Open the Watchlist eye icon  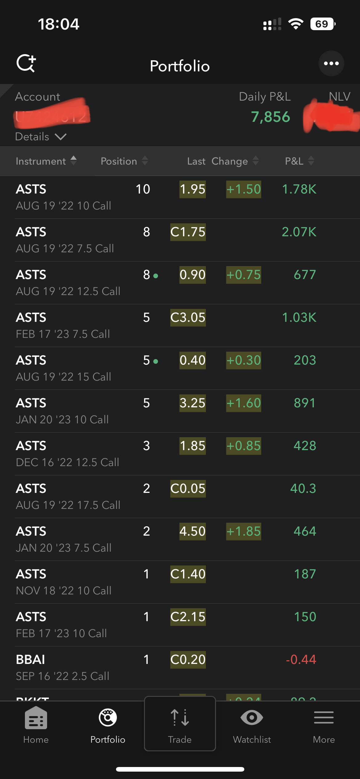coord(252,718)
